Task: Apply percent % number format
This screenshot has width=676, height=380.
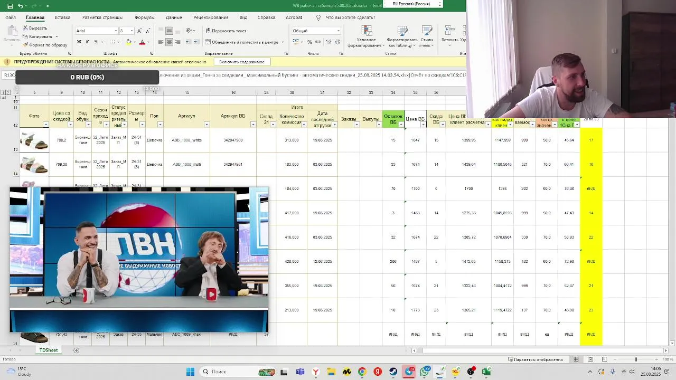Action: coord(309,42)
